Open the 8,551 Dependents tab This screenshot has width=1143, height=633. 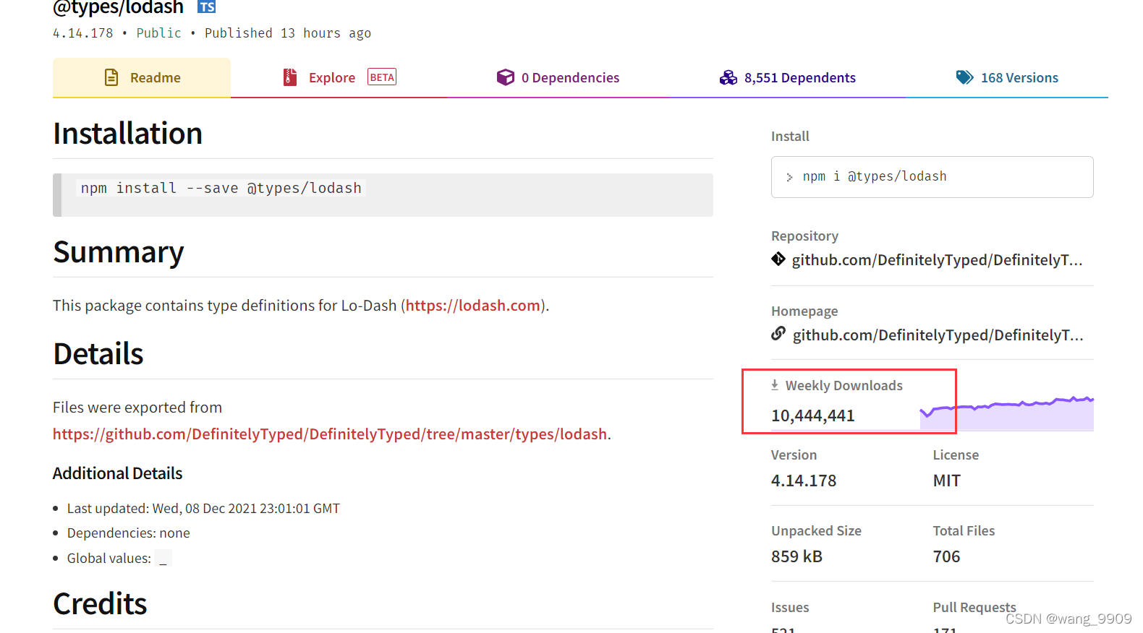tap(787, 77)
